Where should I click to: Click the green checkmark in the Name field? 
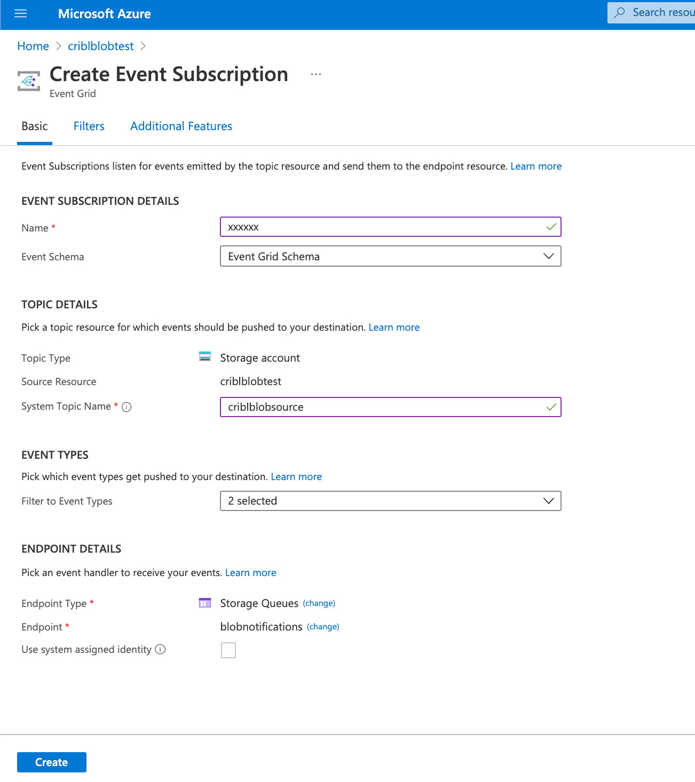coord(550,227)
